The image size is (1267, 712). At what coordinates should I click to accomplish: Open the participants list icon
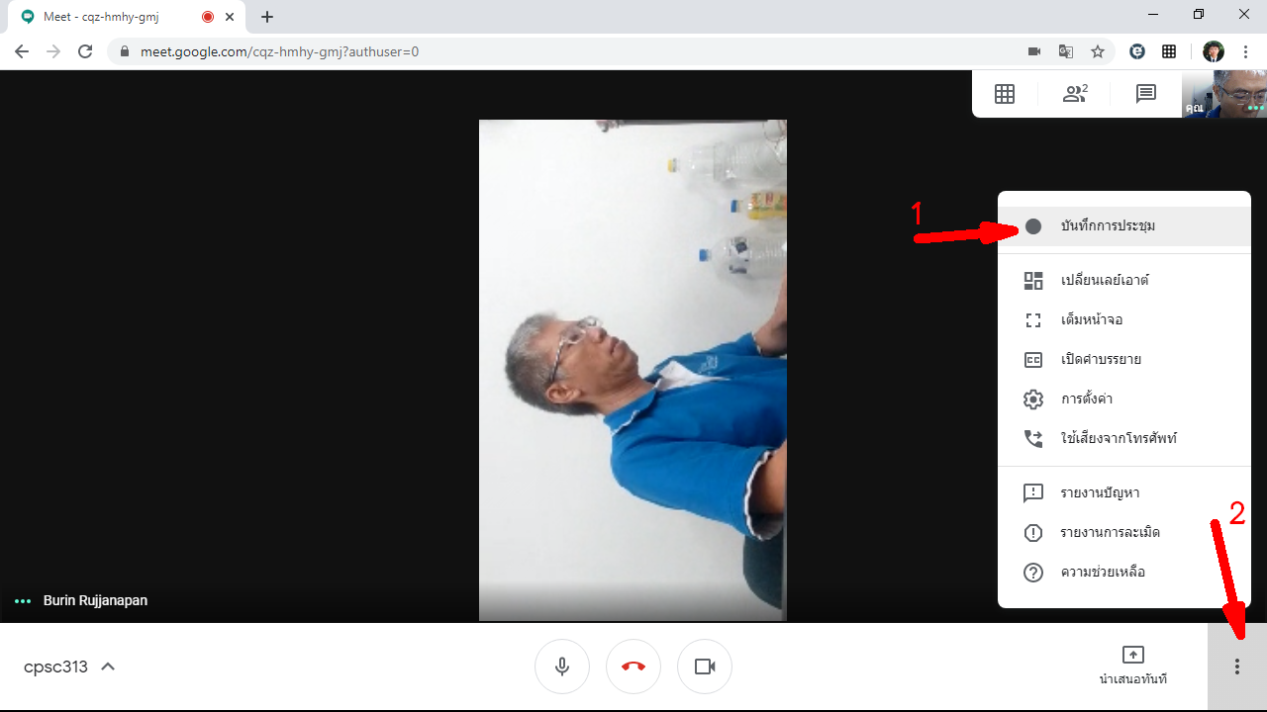(1074, 94)
